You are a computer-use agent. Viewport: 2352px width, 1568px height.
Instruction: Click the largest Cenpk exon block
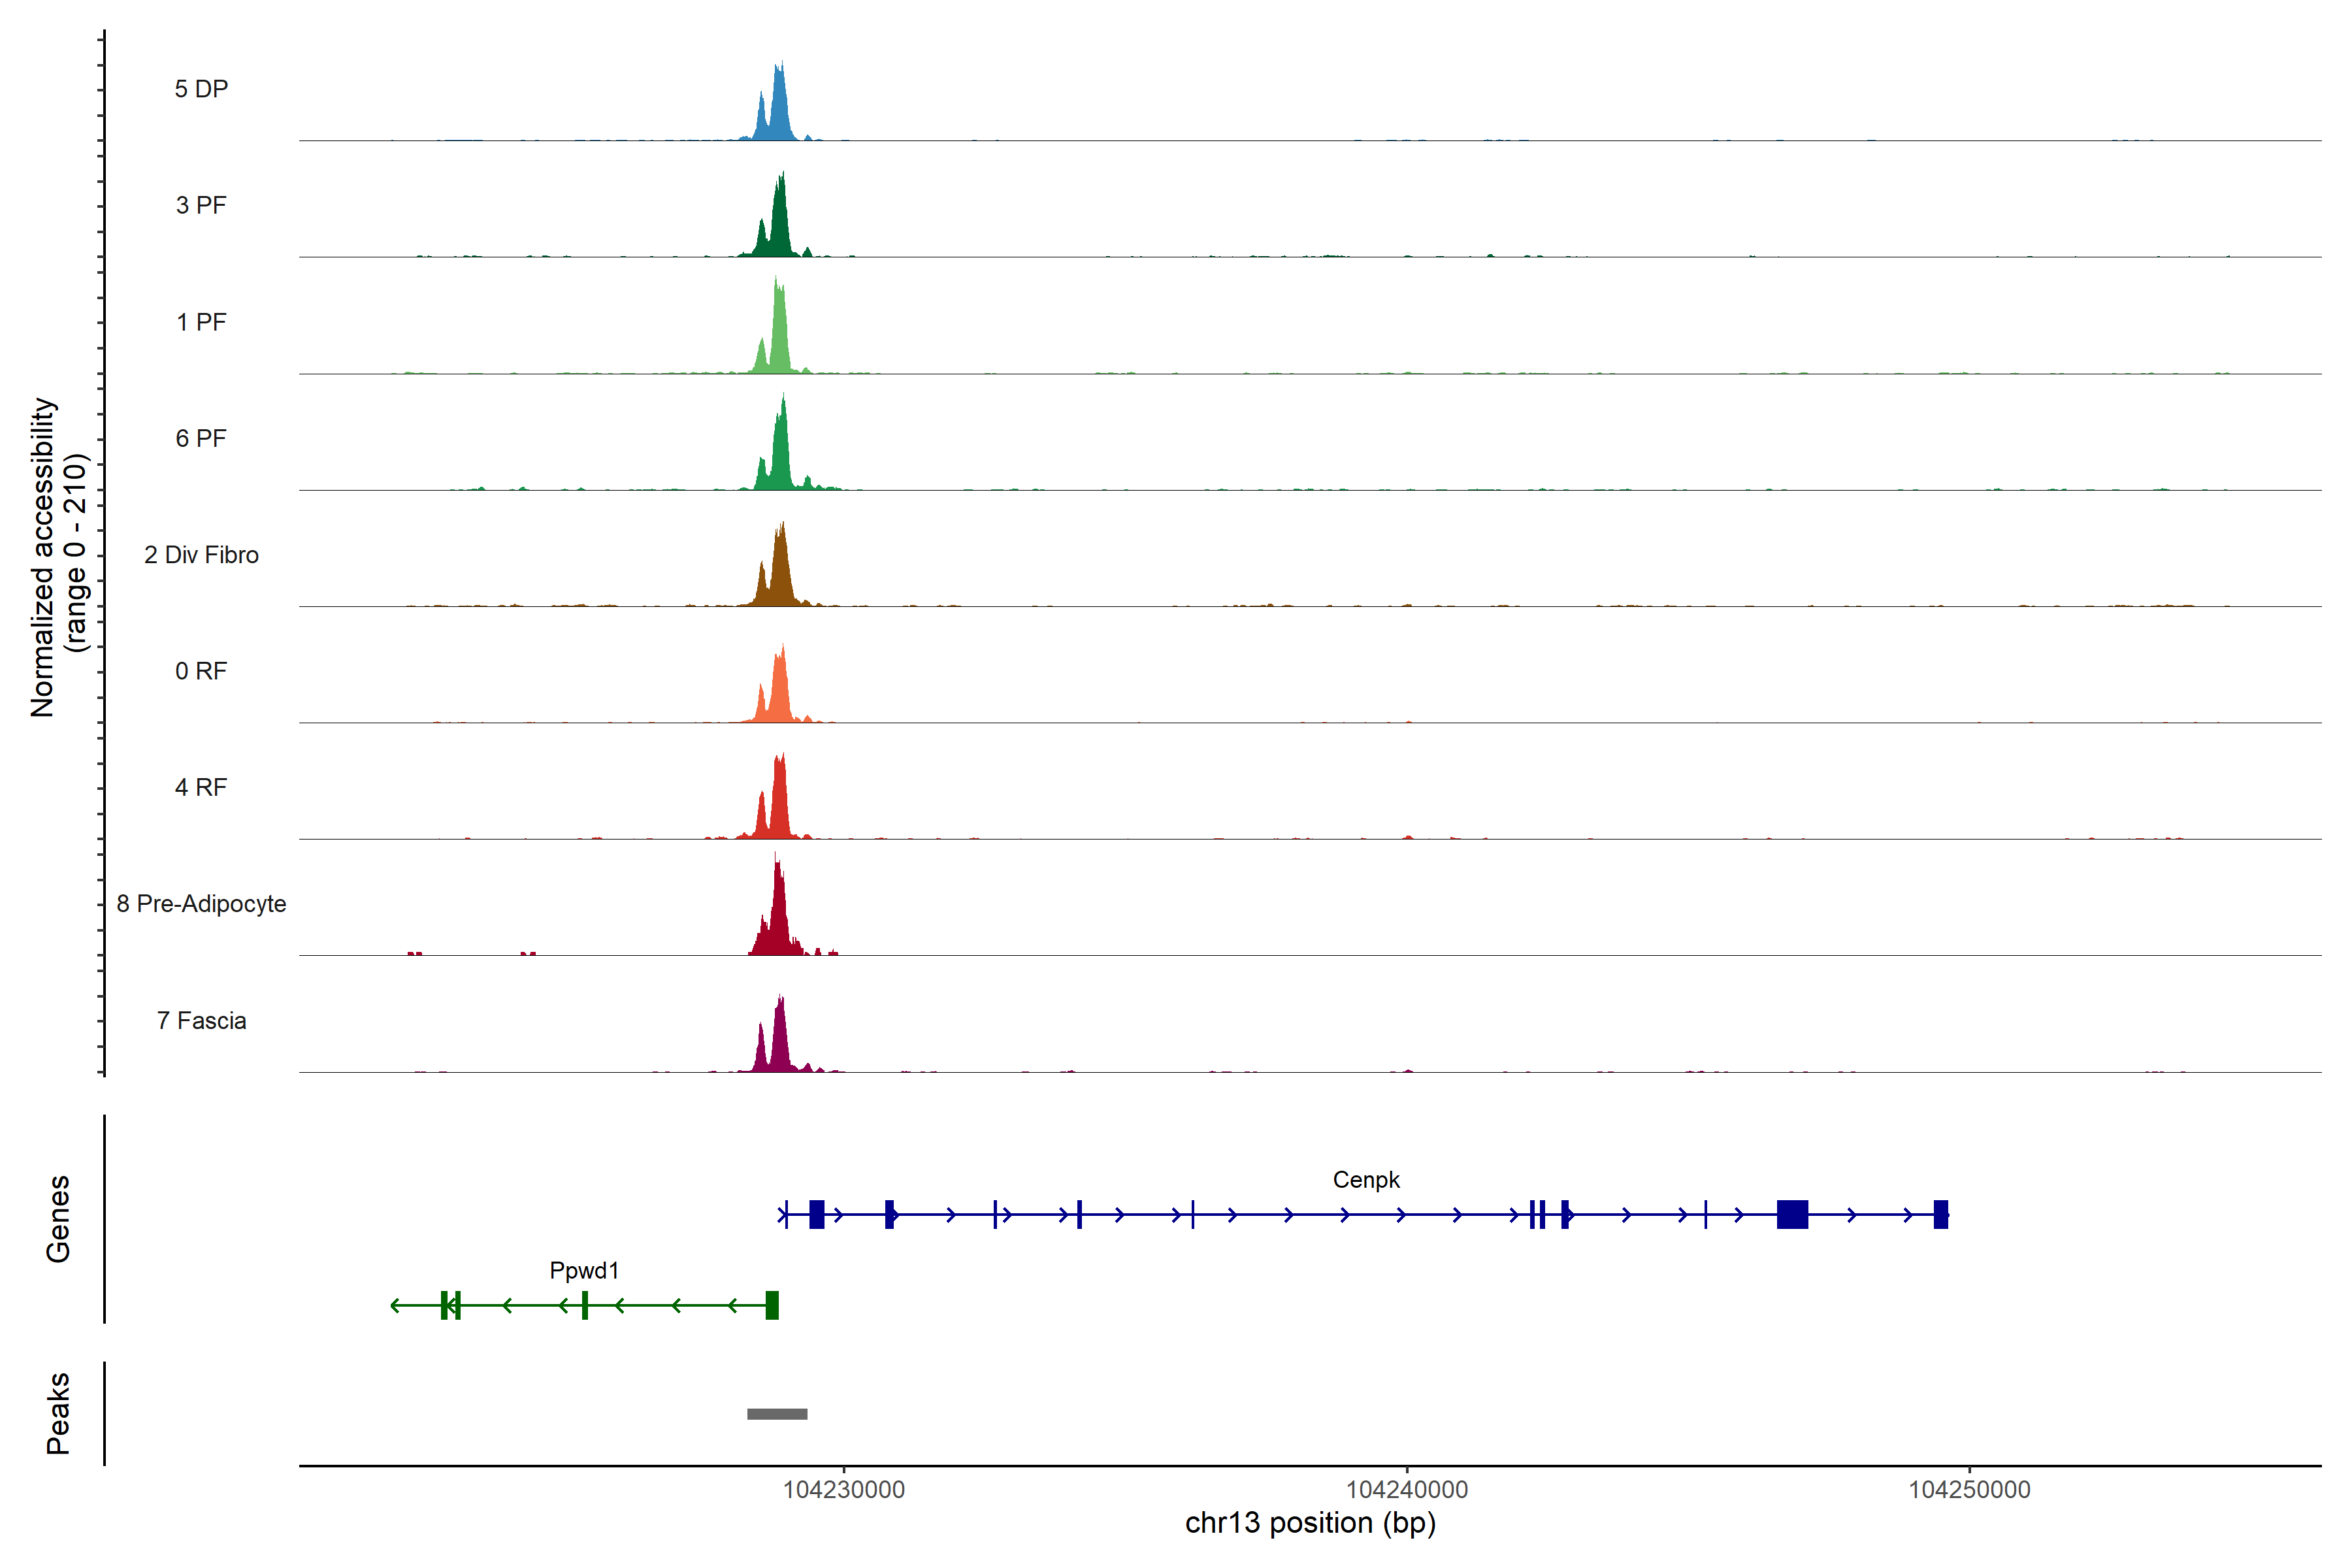(x=1792, y=1215)
